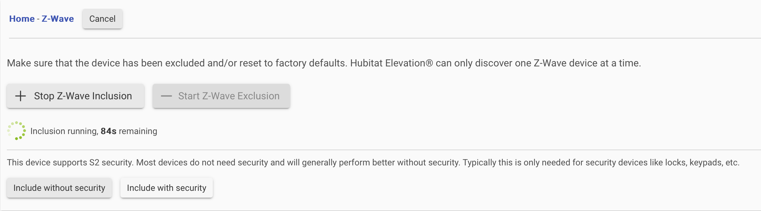Click the divider line below the Cancel header
This screenshot has width=761, height=211.
coord(385,38)
